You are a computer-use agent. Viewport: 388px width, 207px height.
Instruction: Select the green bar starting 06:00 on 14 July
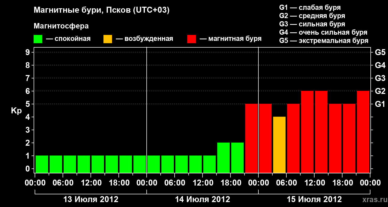[x=182, y=164]
